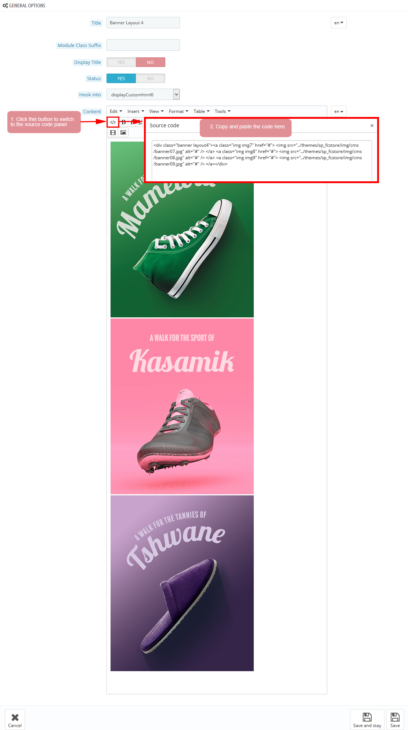Viewport: 408px width, 730px height.
Task: Click the Save floppy disk icon
Action: click(x=395, y=717)
